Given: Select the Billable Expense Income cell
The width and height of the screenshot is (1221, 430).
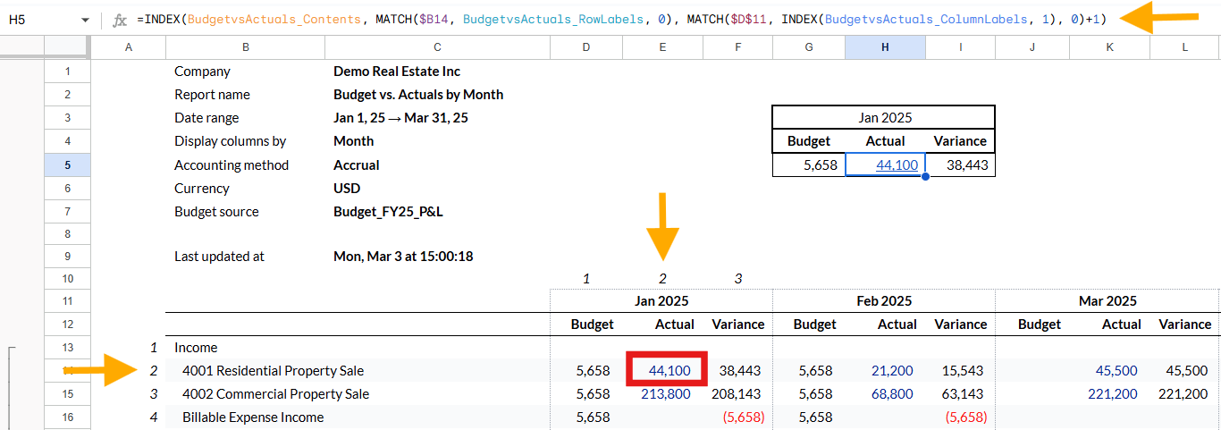Looking at the screenshot, I should [x=253, y=417].
